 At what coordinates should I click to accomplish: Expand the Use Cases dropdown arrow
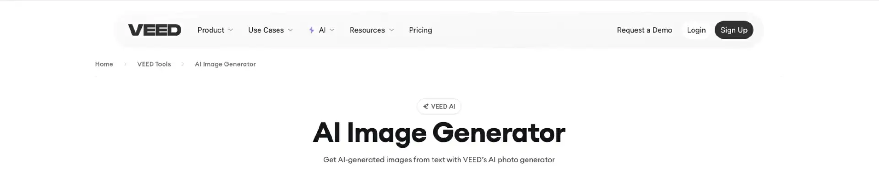290,30
